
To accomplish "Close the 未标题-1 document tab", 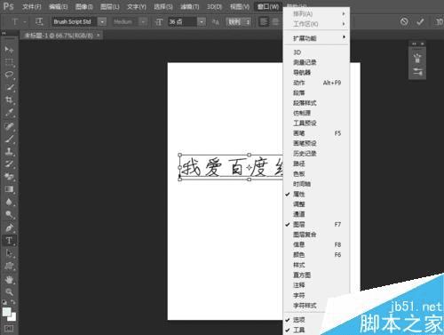I will click(x=99, y=36).
